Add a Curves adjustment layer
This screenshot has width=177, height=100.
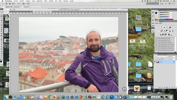pyautogui.click(x=167, y=27)
